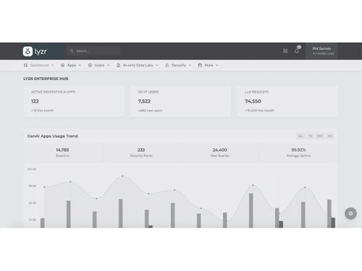Click the Data Lake document icon
This screenshot has width=362, height=271.
(119, 65)
